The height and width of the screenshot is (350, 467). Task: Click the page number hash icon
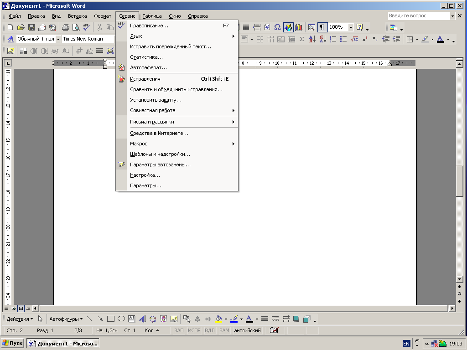pyautogui.click(x=267, y=27)
